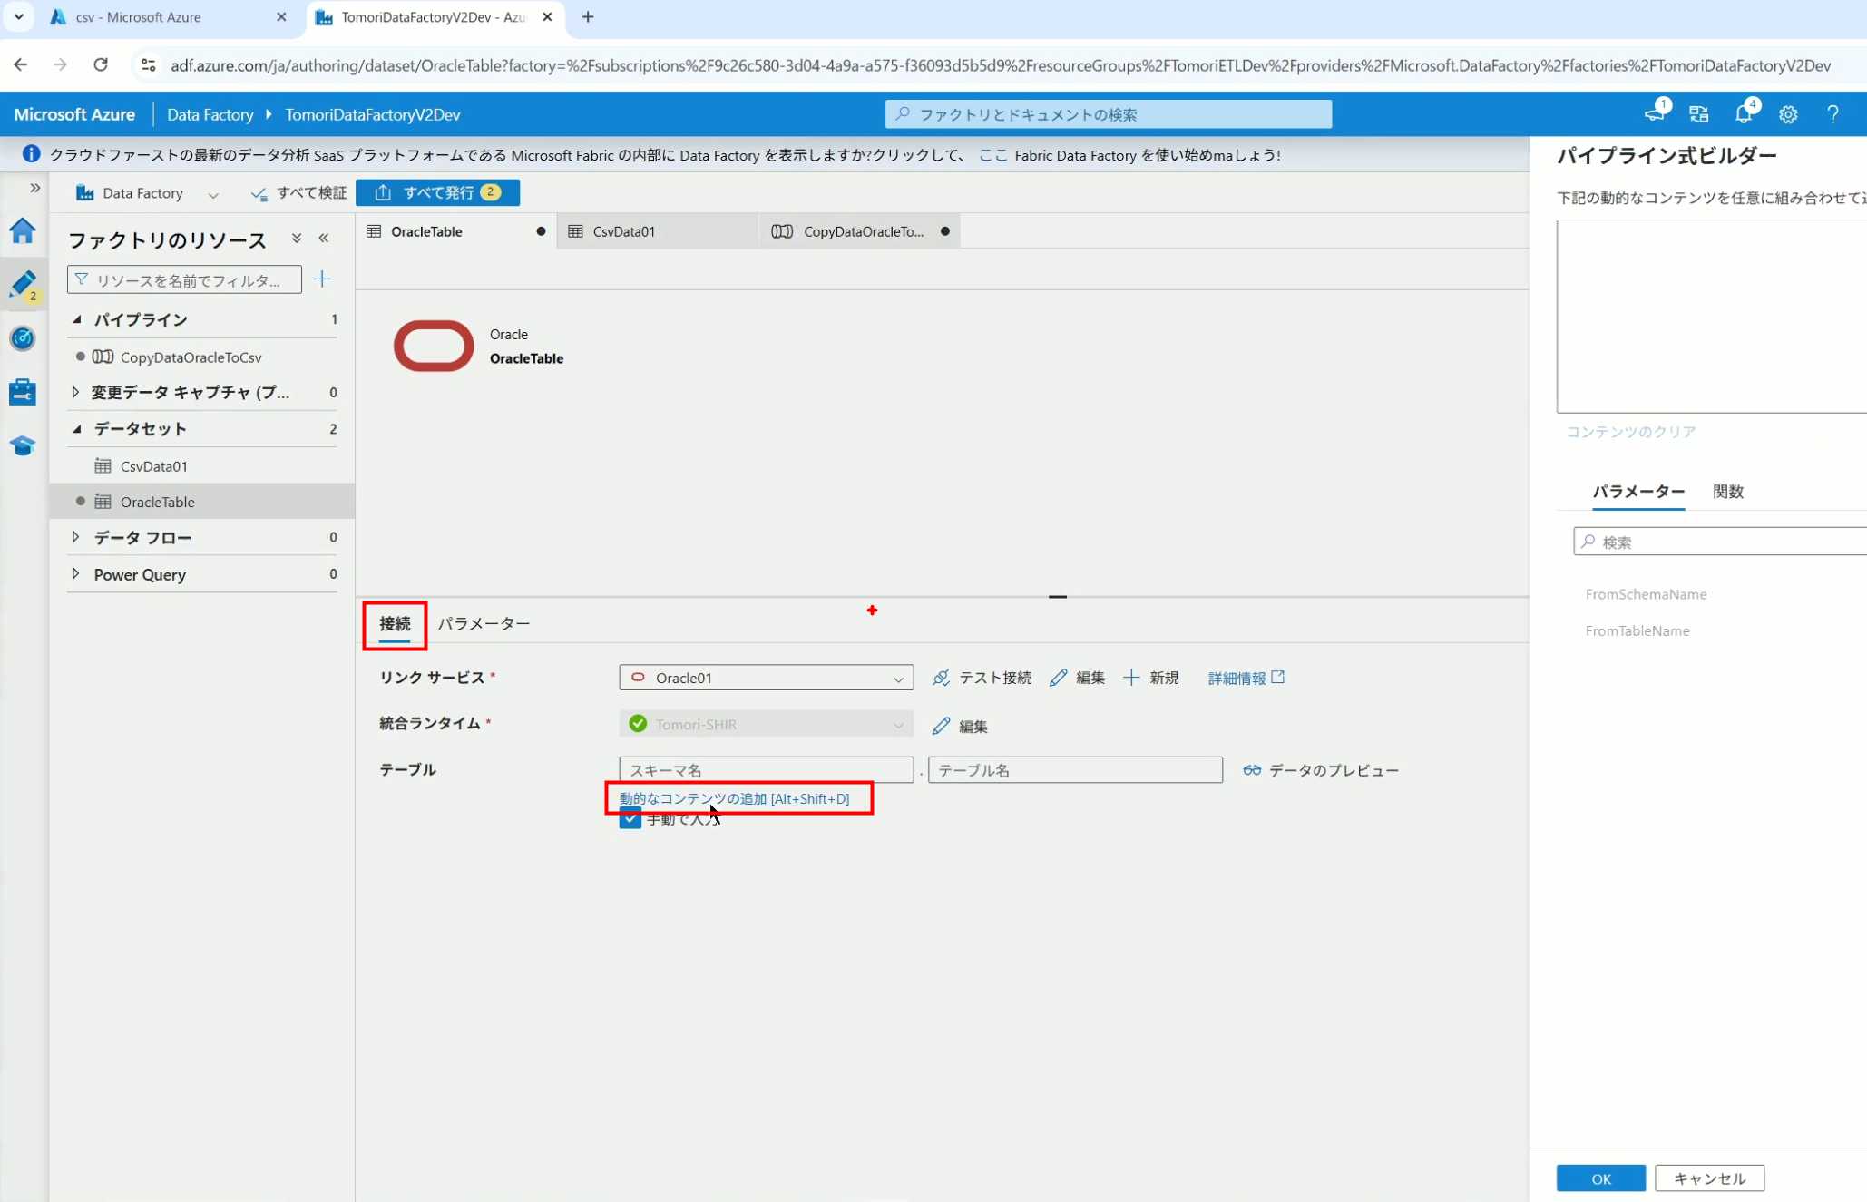Open the Manage toolbox icon in sidebar
The image size is (1867, 1202).
[x=23, y=392]
